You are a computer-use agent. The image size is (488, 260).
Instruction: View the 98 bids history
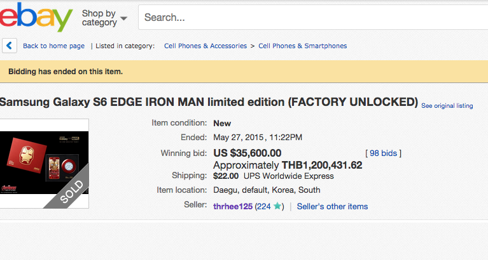point(383,153)
